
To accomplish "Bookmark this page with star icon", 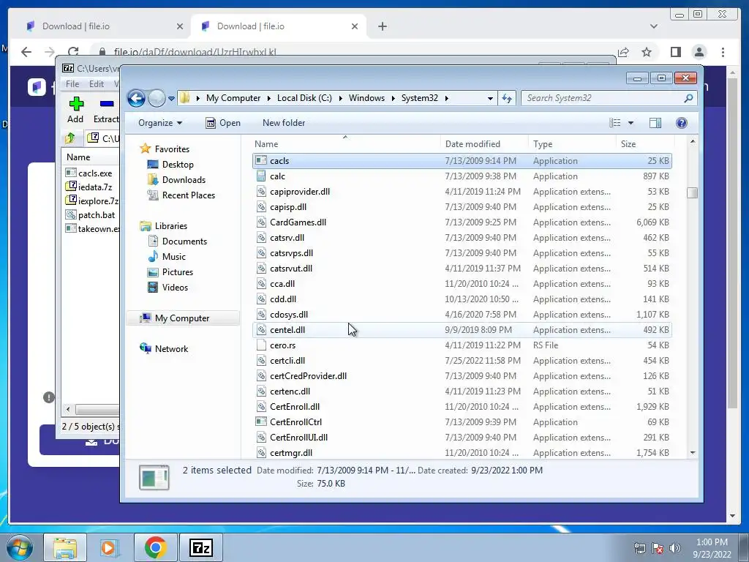I will (x=647, y=52).
